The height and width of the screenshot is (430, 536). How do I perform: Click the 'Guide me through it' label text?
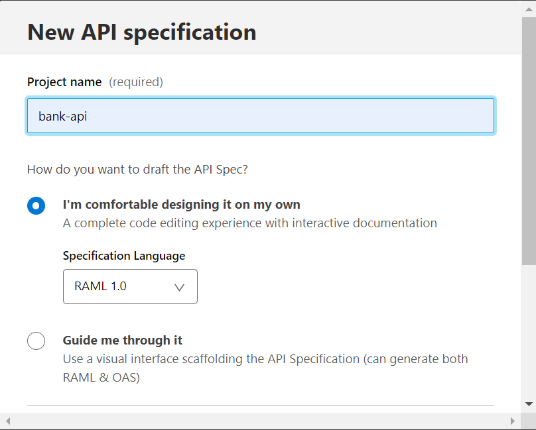pos(123,340)
